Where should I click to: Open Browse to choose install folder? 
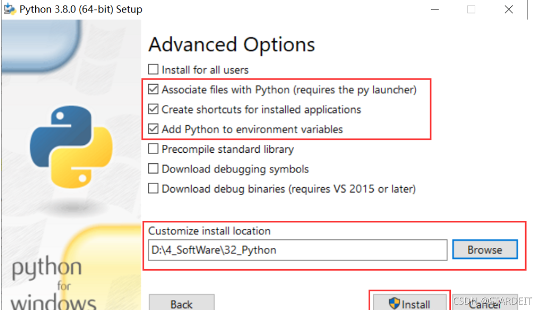click(485, 250)
